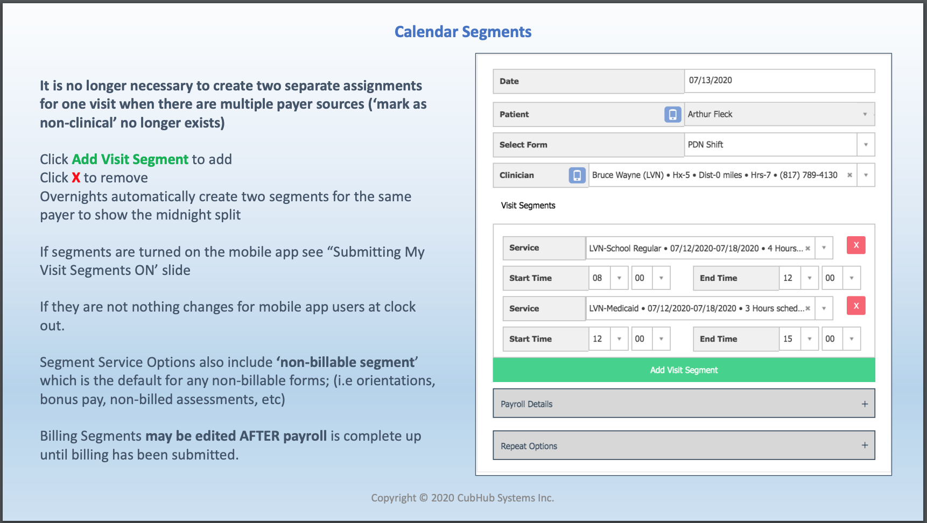Screen dimensions: 927x523
Task: Open second segment start minutes 00 dropdown
Action: (x=661, y=339)
